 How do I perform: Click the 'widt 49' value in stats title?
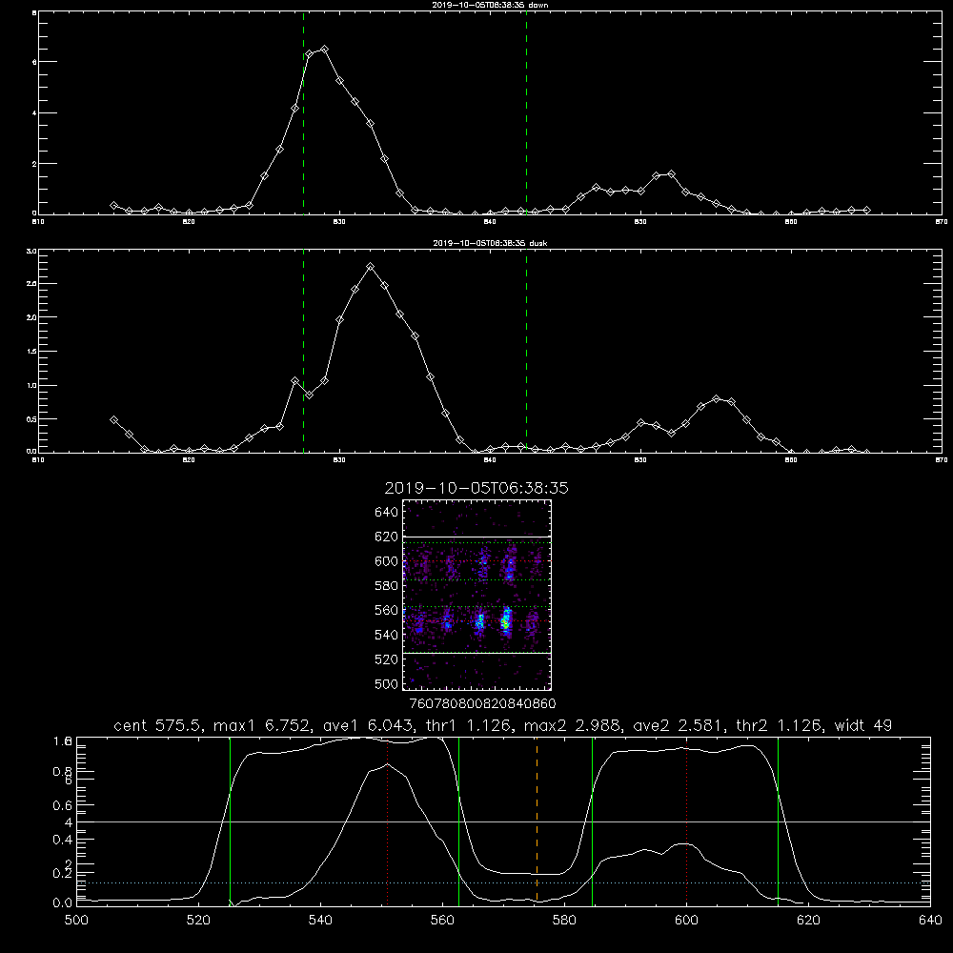click(863, 725)
